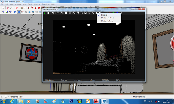The width and height of the screenshot is (174, 104).
Task: Click the second blue render scene icon
Action: pyautogui.click(x=7, y=12)
